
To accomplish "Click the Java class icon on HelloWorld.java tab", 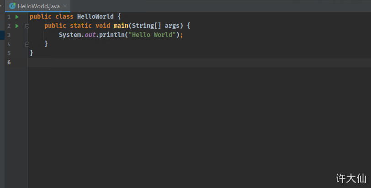I will [12, 5].
